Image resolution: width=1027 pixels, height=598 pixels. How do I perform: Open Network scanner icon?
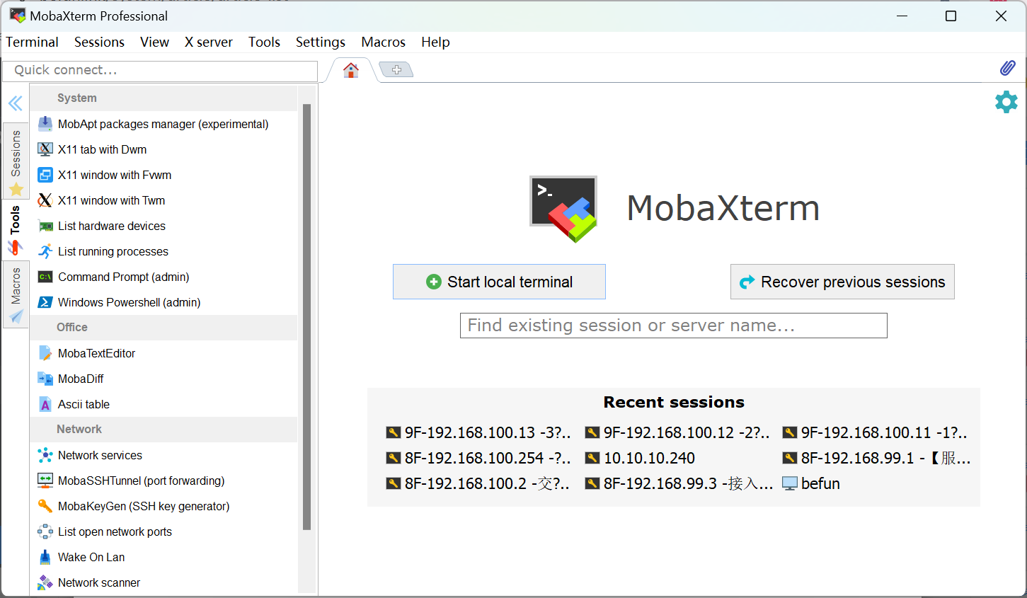[45, 582]
